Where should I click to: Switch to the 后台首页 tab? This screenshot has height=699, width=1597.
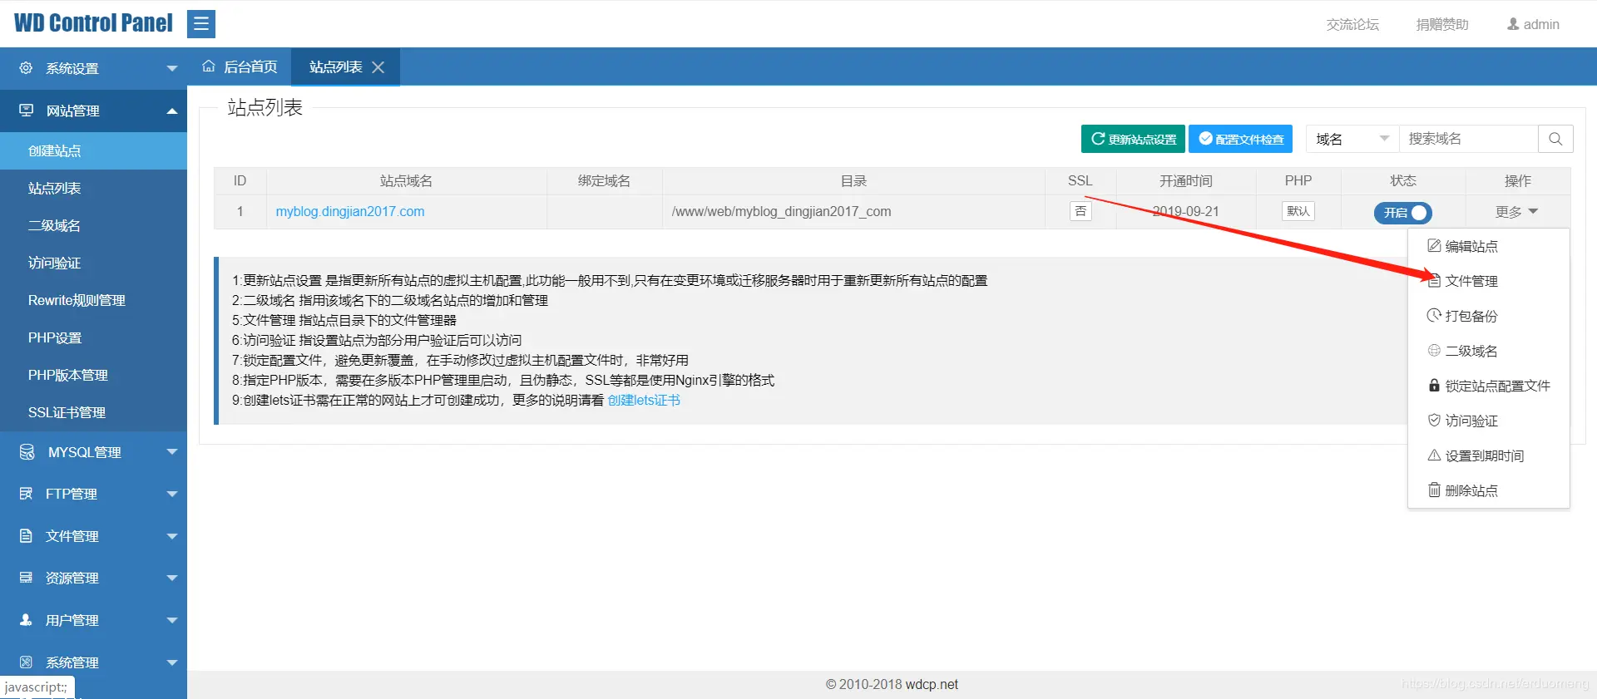(240, 66)
